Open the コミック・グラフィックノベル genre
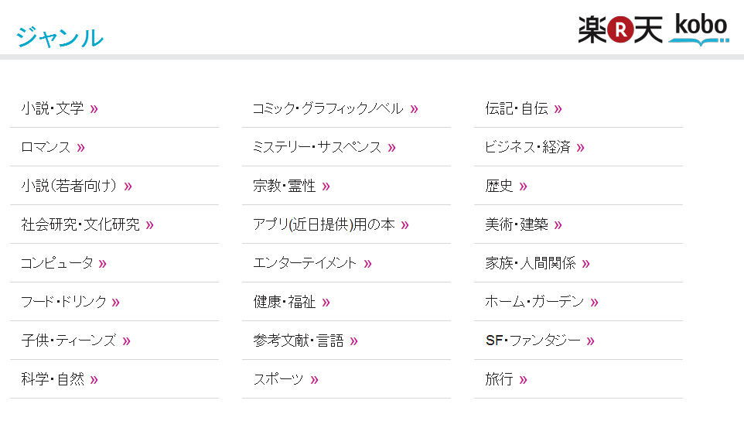Image resolution: width=744 pixels, height=421 pixels. (328, 108)
